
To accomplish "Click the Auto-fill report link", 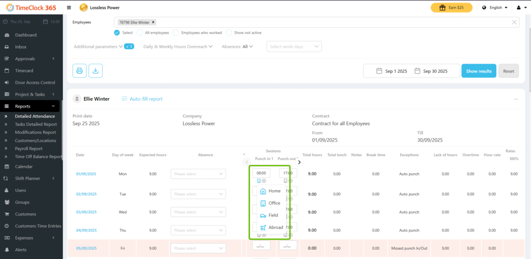I will [x=142, y=99].
